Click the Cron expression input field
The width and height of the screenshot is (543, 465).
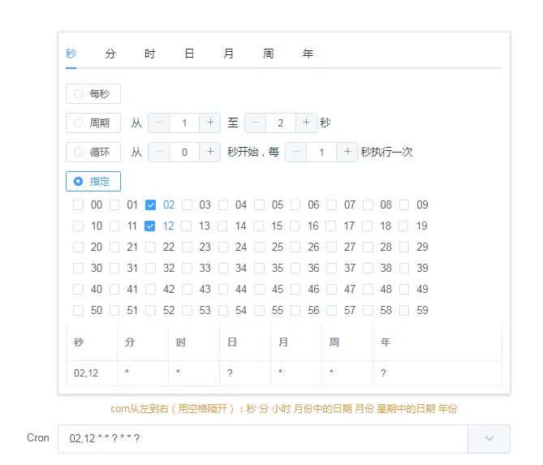[x=263, y=439]
